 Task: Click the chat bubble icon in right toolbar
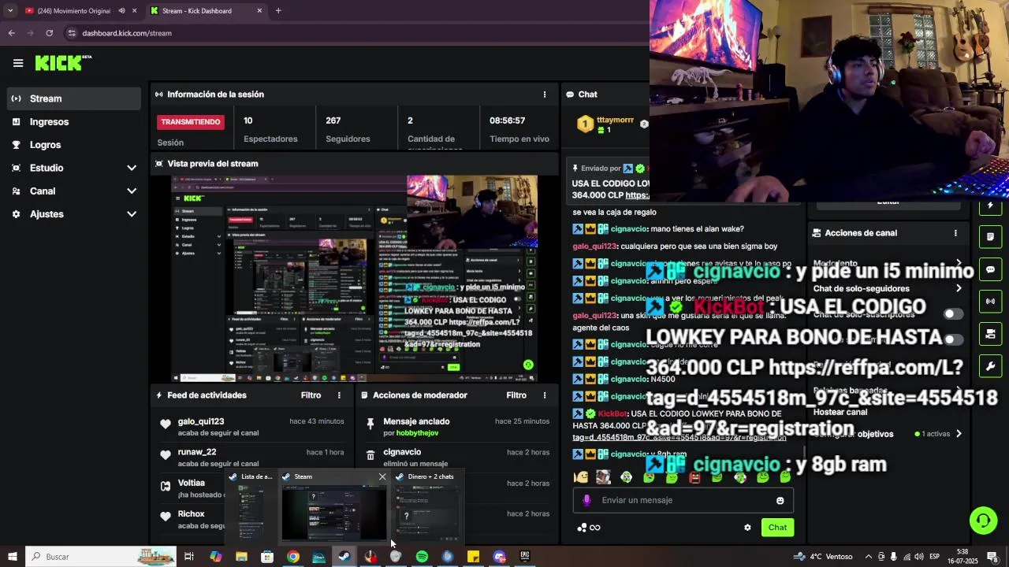pos(990,269)
